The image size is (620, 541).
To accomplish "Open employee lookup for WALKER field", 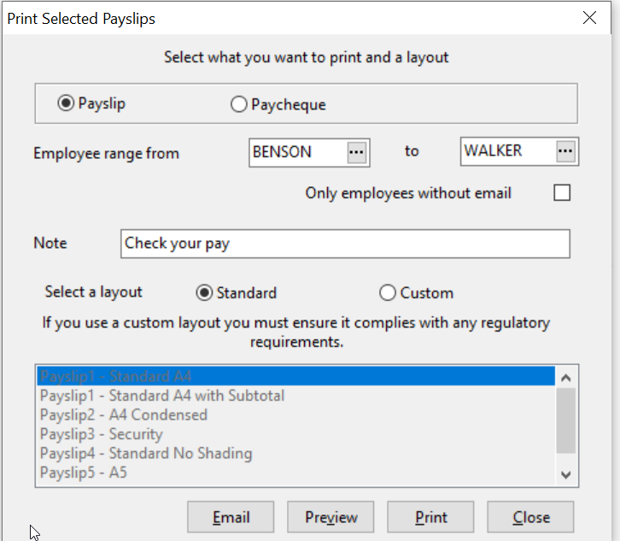I will click(x=565, y=151).
